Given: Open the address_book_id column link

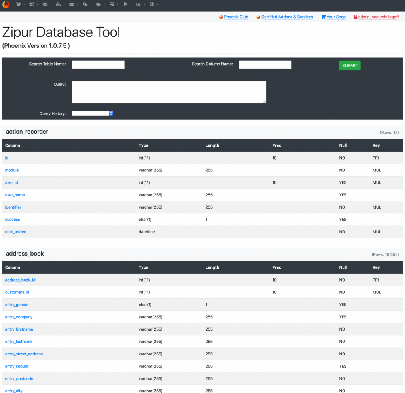Looking at the screenshot, I should (20, 280).
